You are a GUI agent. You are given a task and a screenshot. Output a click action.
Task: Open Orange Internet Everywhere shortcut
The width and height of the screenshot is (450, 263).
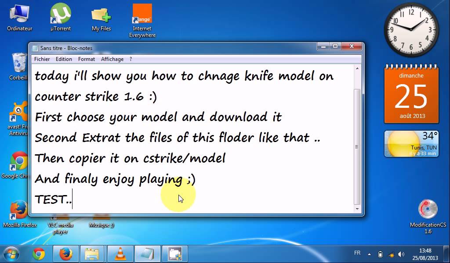click(x=142, y=21)
